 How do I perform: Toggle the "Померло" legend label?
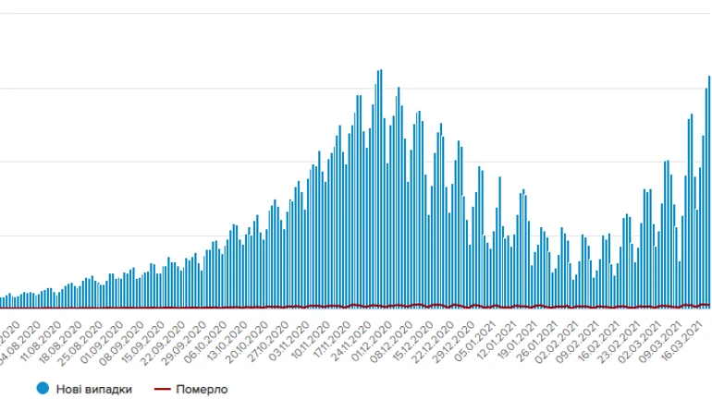(x=201, y=389)
